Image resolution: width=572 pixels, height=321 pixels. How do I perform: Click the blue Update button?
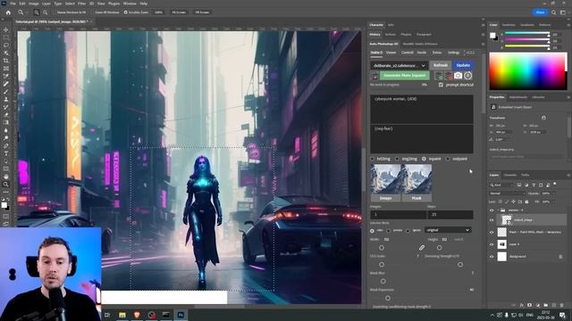[463, 65]
